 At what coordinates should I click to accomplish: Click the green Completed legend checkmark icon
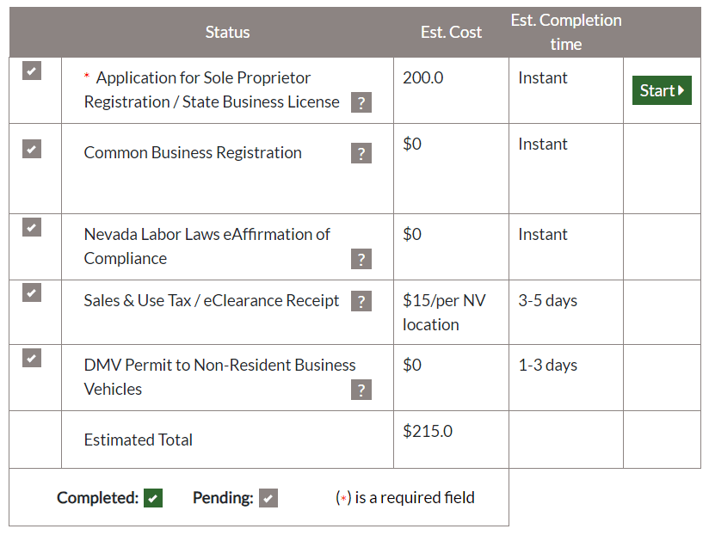tap(153, 498)
